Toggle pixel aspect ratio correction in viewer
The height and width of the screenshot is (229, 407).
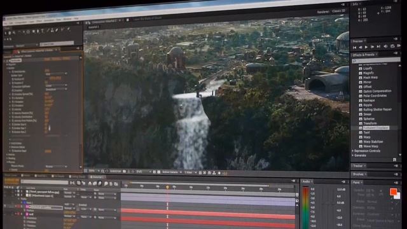click(200, 172)
